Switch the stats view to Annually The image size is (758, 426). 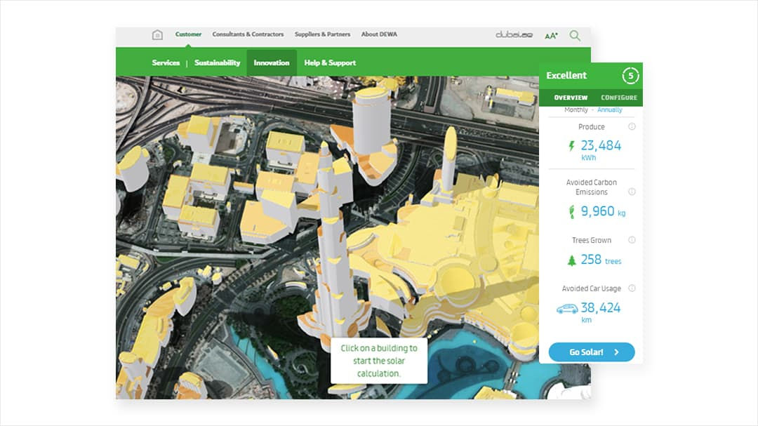(x=610, y=109)
